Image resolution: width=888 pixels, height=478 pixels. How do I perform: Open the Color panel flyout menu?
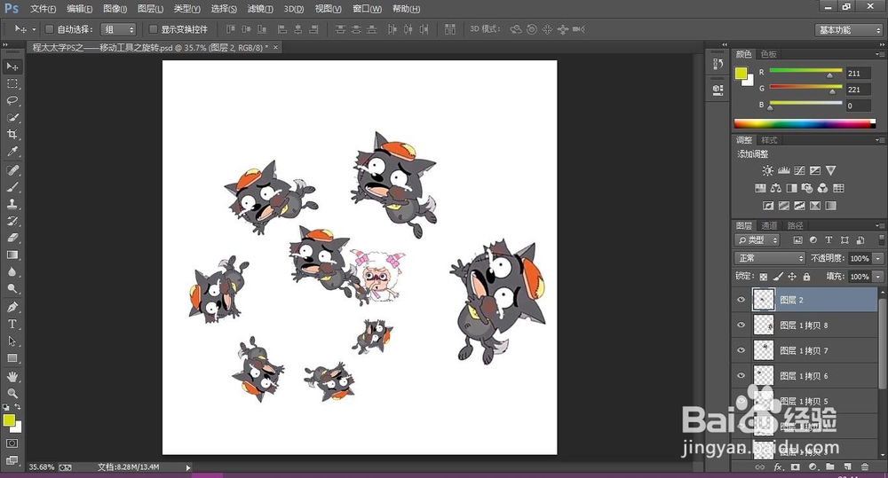coord(879,54)
